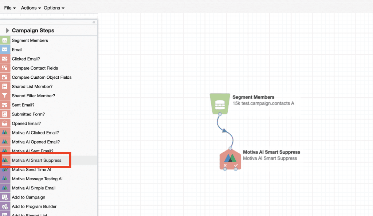The height and width of the screenshot is (216, 373).
Task: Open the Actions dropdown menu
Action: point(31,8)
